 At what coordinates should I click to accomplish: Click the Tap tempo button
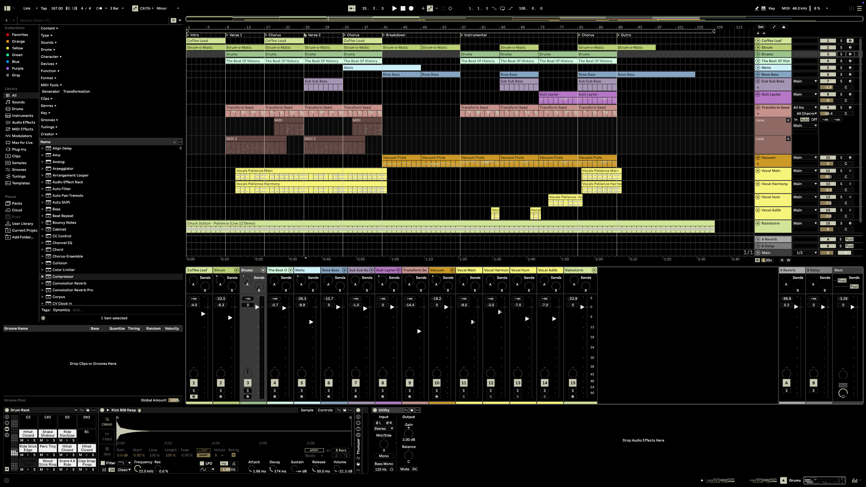pyautogui.click(x=44, y=8)
